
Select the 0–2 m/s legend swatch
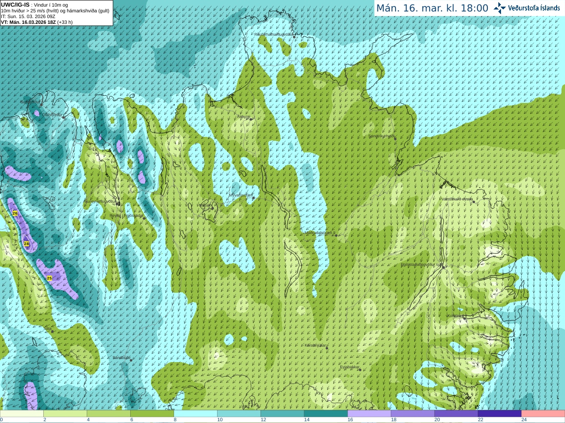[22, 414]
